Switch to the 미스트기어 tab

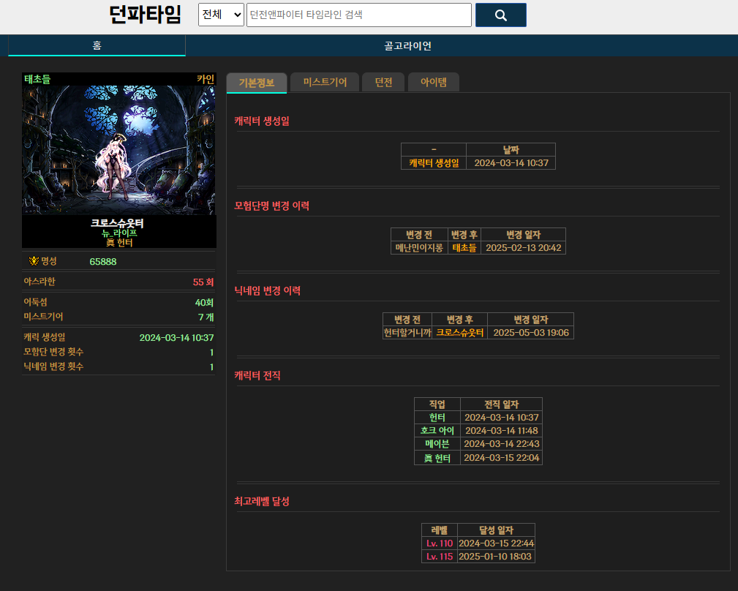[x=325, y=83]
